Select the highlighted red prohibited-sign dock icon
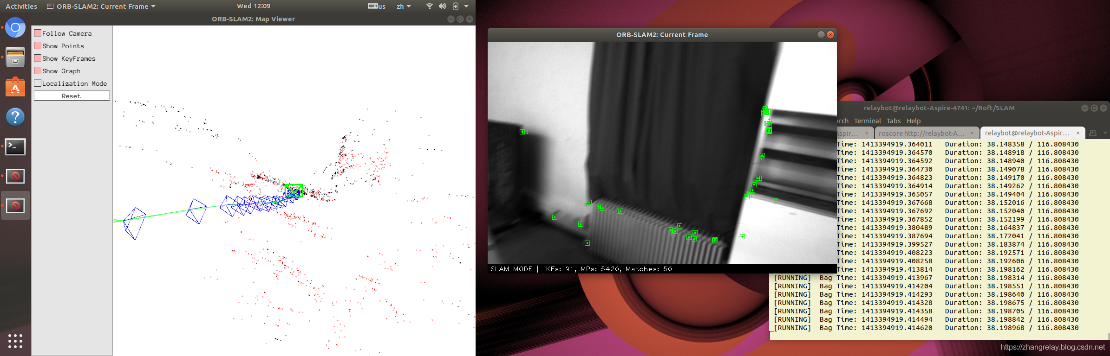The width and height of the screenshot is (1110, 356). point(15,206)
